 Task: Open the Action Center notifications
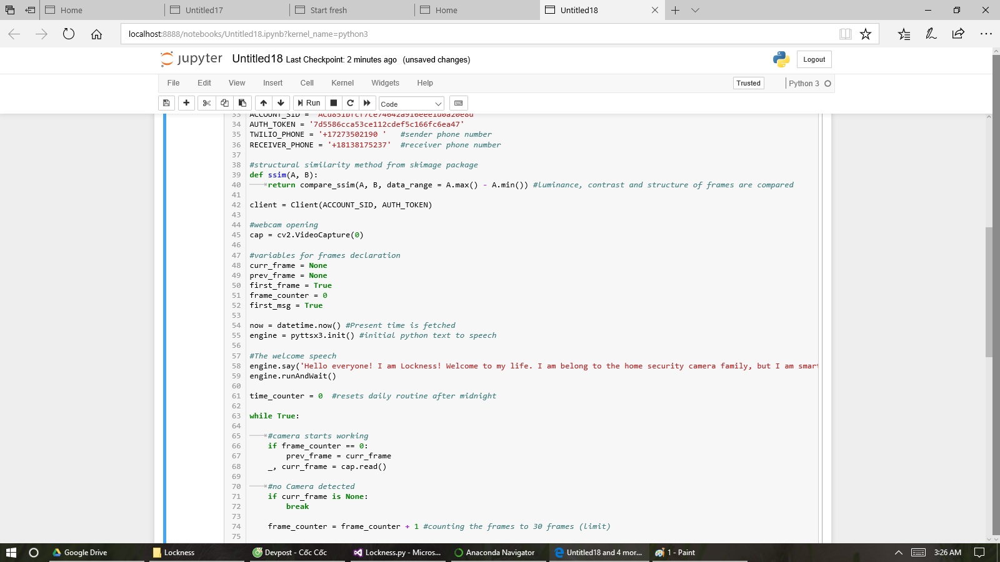pyautogui.click(x=979, y=553)
